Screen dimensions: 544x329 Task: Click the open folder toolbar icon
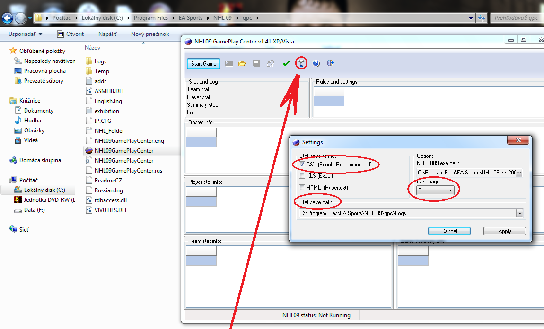[x=242, y=63]
